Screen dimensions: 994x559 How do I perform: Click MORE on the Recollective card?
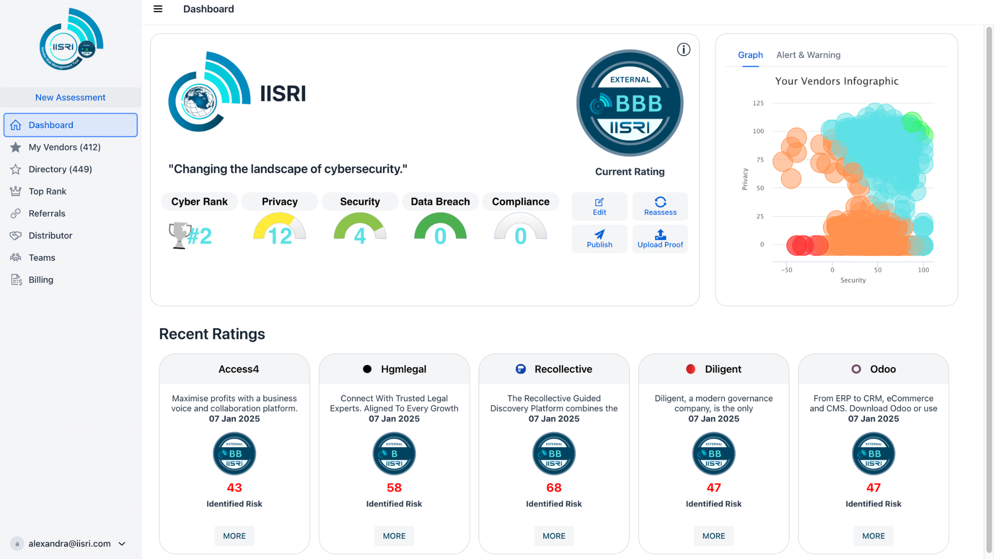tap(554, 536)
